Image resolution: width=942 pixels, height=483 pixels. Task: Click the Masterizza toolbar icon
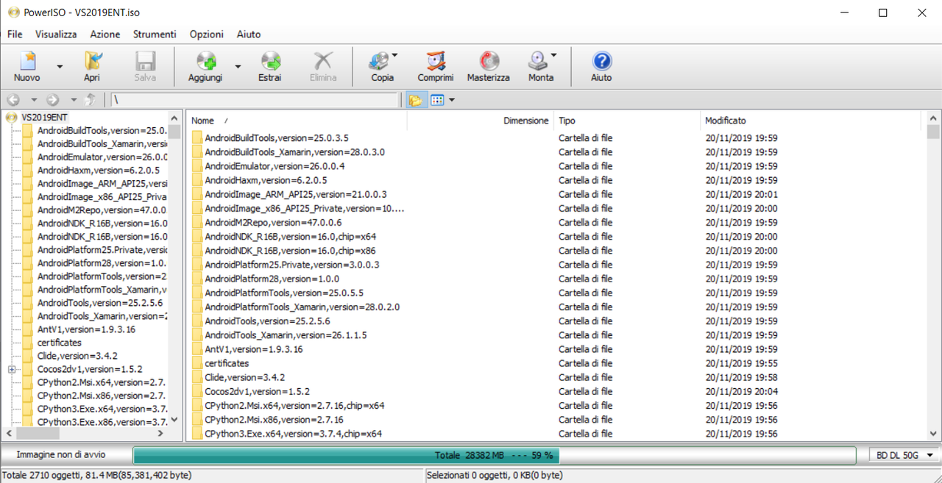pyautogui.click(x=489, y=62)
